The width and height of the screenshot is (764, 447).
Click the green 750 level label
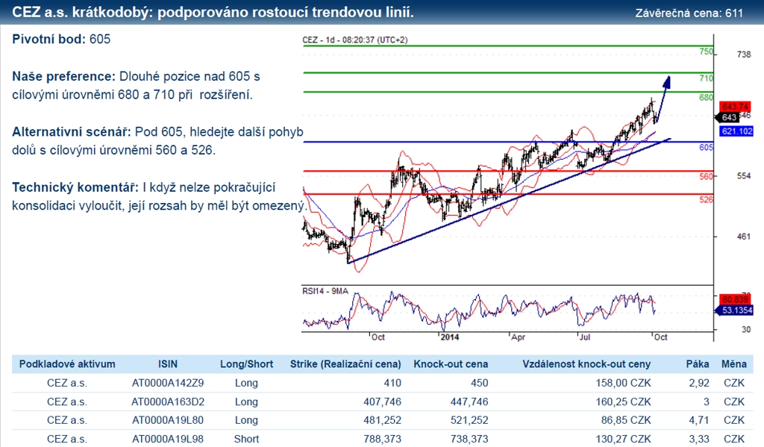pyautogui.click(x=706, y=51)
